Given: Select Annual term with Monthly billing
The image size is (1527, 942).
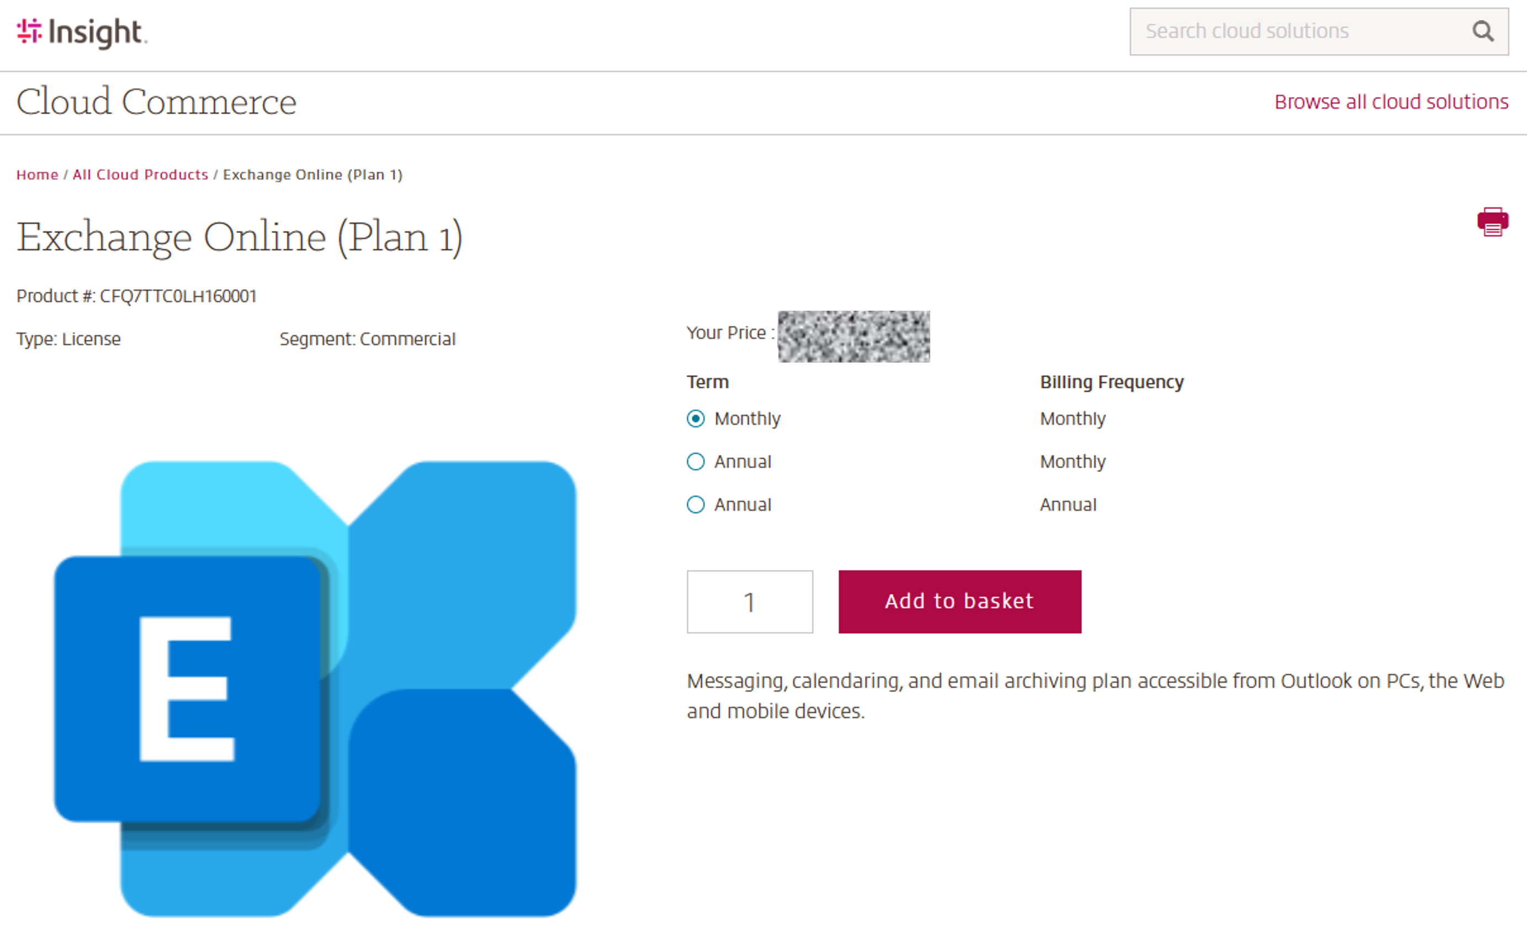Looking at the screenshot, I should (x=695, y=462).
